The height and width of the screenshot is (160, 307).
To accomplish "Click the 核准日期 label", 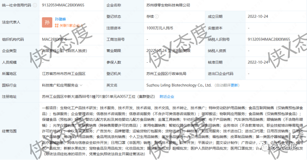I will [215, 62].
